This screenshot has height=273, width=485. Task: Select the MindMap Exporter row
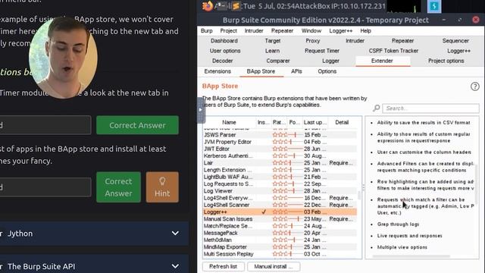(280, 247)
